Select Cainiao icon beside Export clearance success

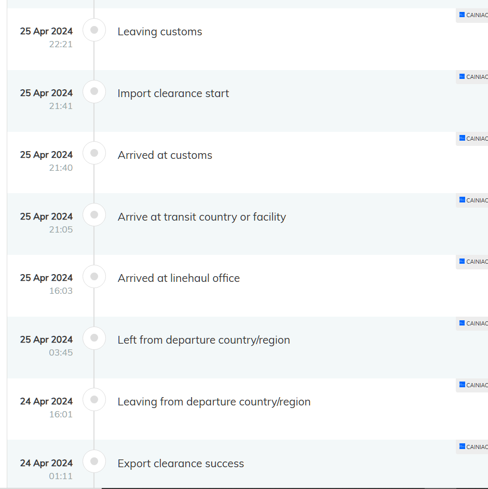point(462,446)
